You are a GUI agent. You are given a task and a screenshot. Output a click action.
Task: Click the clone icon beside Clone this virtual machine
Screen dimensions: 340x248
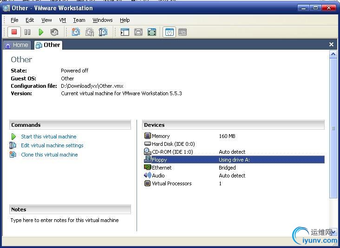[x=13, y=154]
